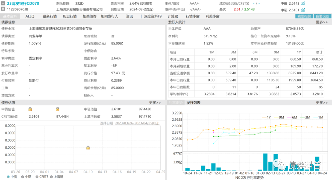Click the 本年同业存单额度 value 13139.00亿
The height and width of the screenshot is (180, 332).
tap(295, 43)
